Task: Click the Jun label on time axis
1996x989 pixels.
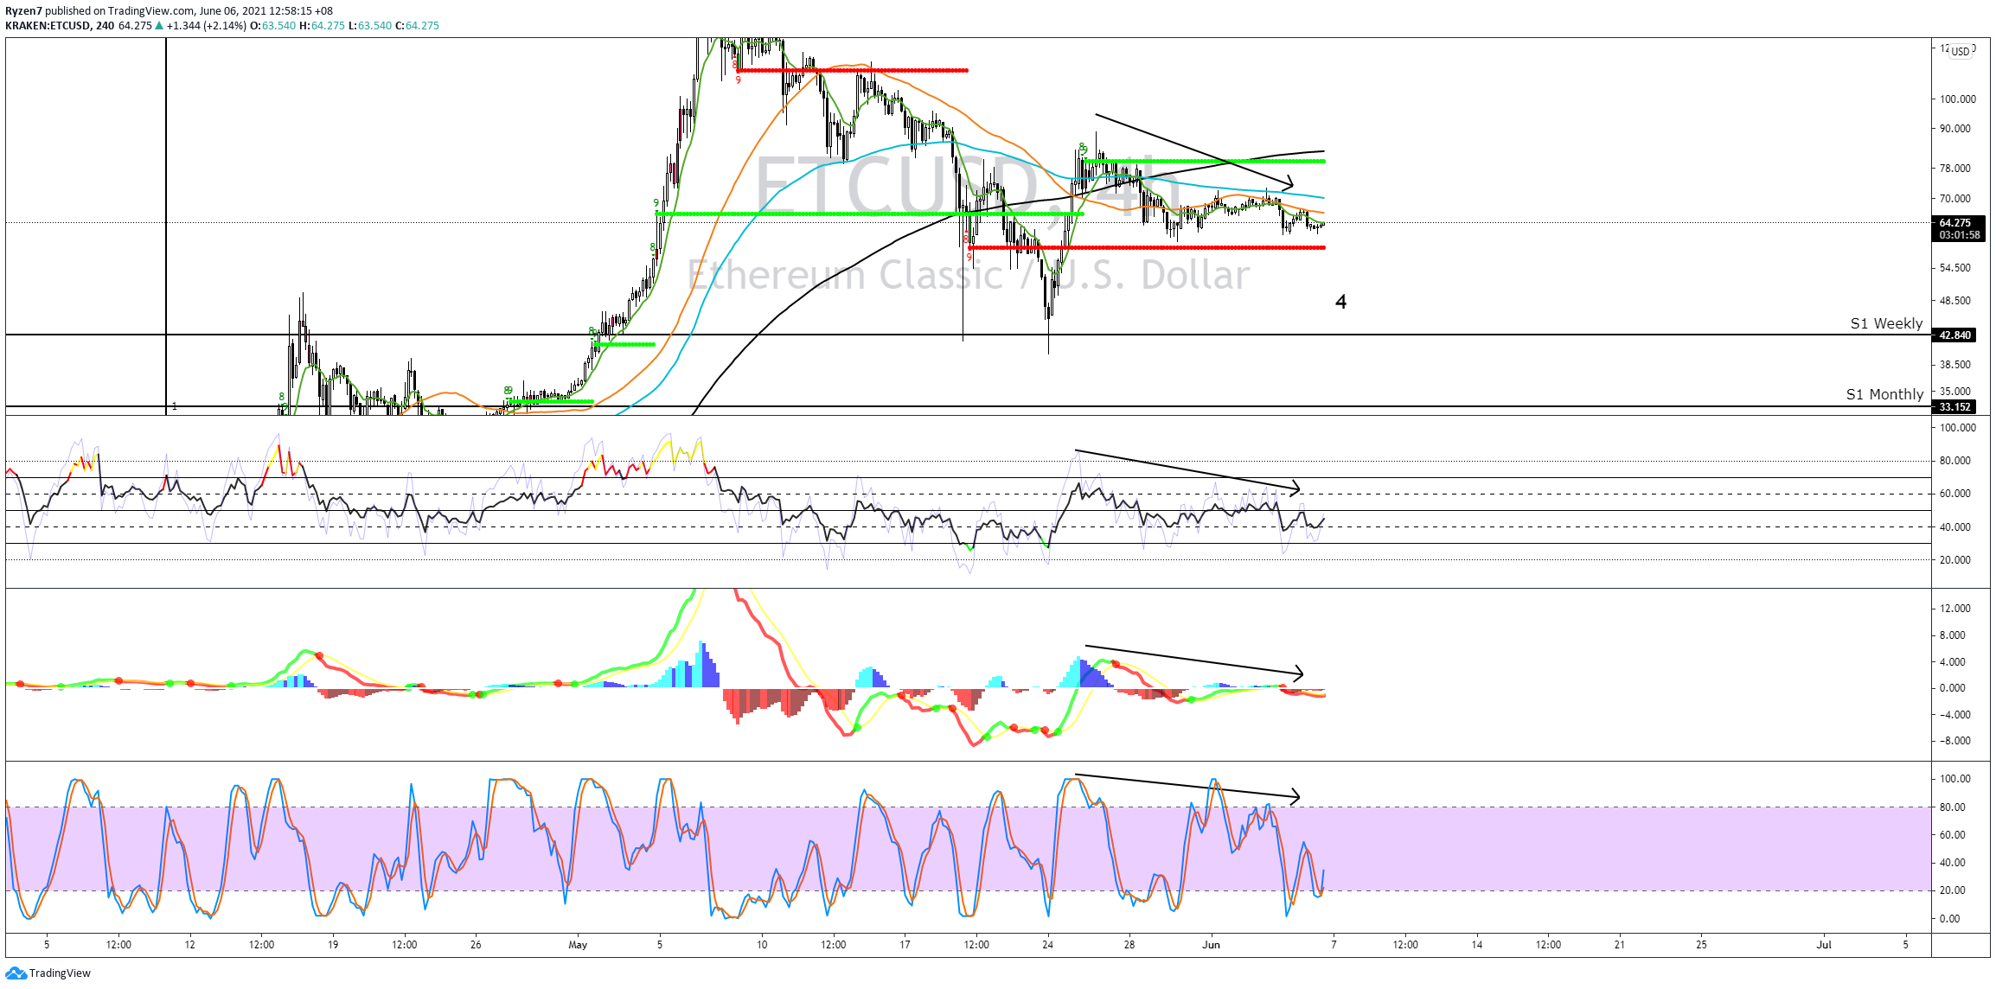Action: (x=1211, y=945)
